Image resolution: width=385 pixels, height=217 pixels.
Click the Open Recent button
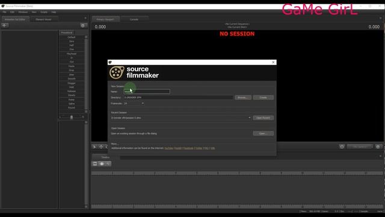tap(263, 118)
